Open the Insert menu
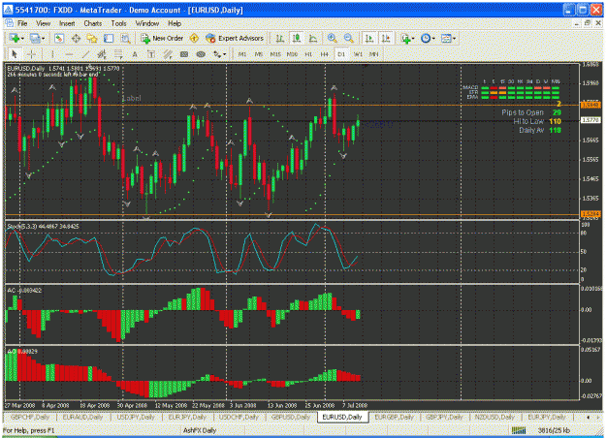 click(67, 23)
